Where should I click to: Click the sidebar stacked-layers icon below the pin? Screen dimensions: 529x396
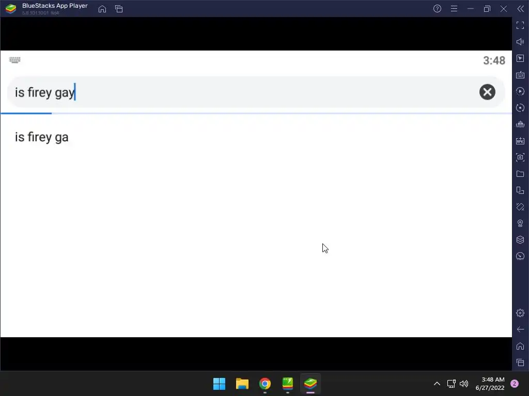(520, 240)
